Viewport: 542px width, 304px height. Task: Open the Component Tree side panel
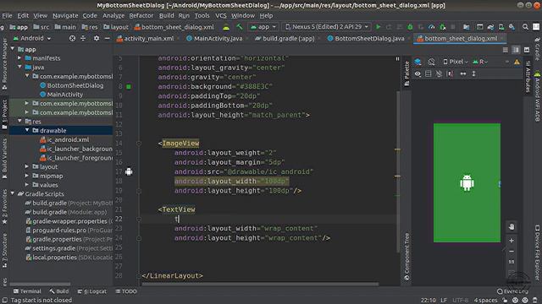(406, 257)
